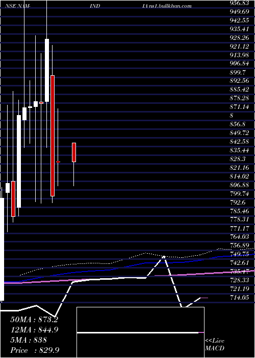Click the 764.03 price axis label
The width and height of the screenshot is (255, 358).
click(239, 237)
